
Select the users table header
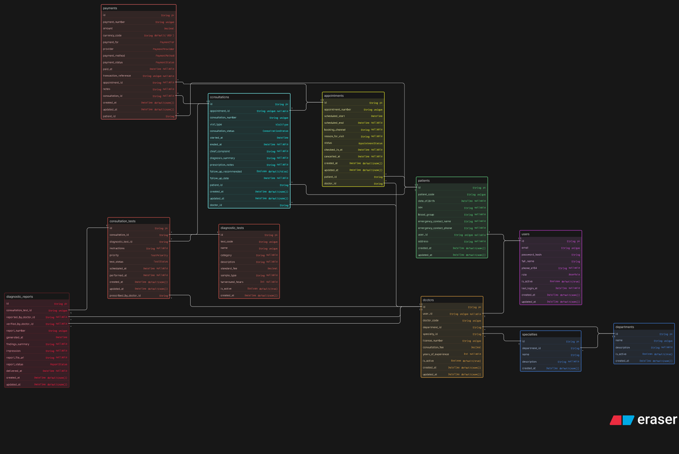pyautogui.click(x=551, y=234)
